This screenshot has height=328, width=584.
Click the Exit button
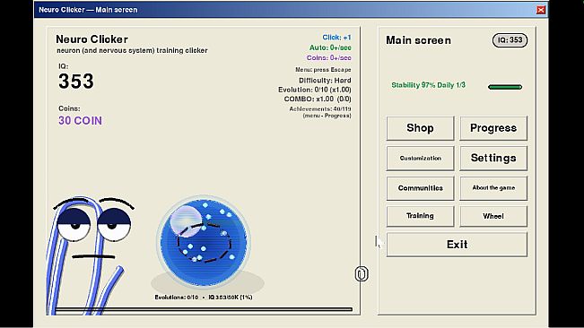coord(457,245)
